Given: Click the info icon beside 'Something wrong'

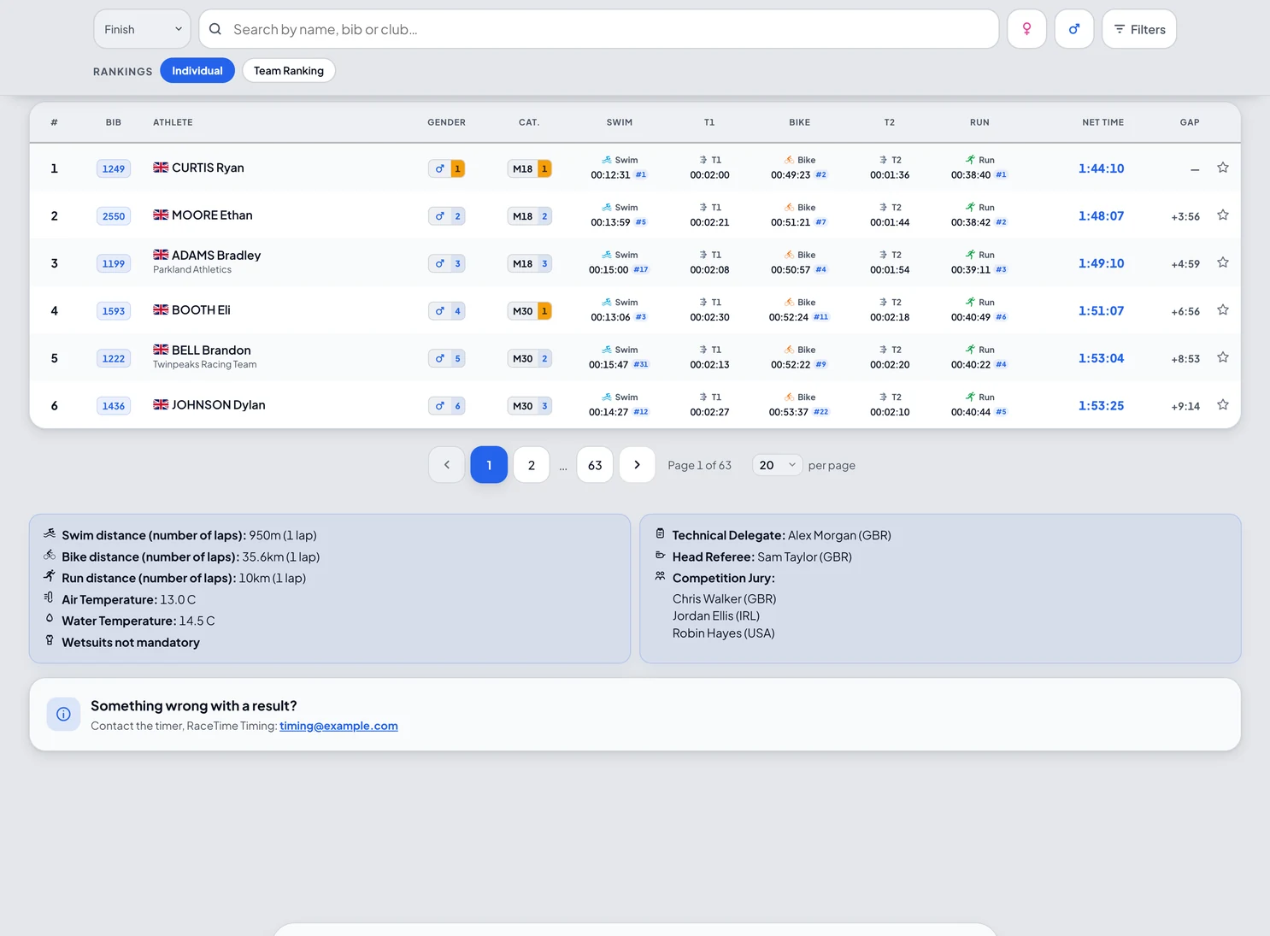Looking at the screenshot, I should [63, 715].
